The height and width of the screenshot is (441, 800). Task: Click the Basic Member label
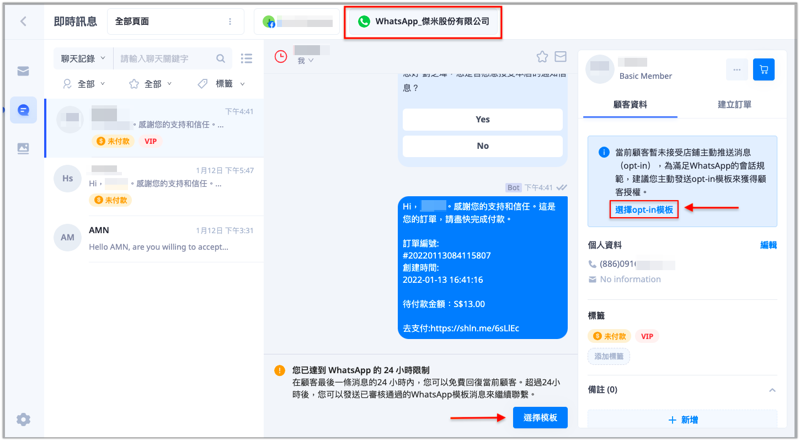click(x=646, y=76)
